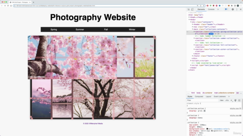Activate the inspect element picker icon
The image size is (243, 136).
[x=188, y=9]
